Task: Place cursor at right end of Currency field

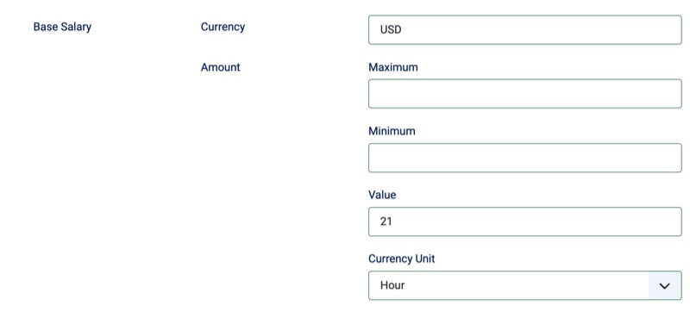Action: coord(674,30)
